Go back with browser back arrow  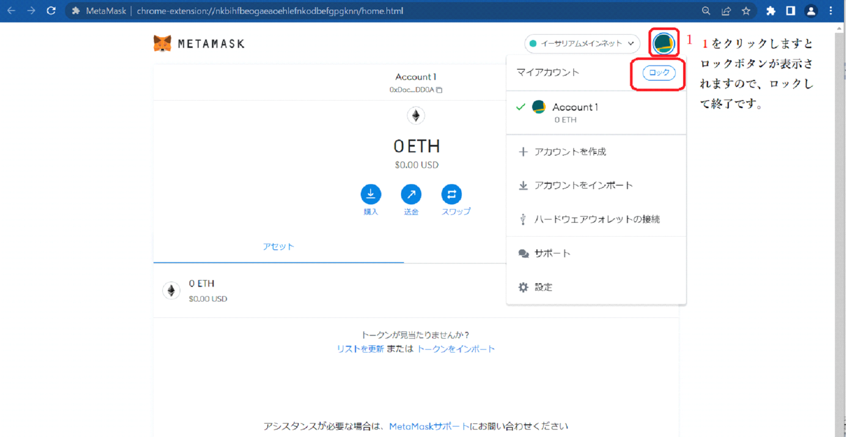point(11,11)
